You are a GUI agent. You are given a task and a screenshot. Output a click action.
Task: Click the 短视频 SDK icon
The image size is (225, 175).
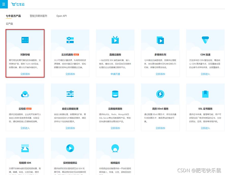tap(25, 148)
